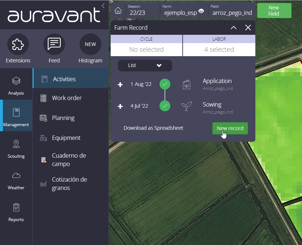
Task: Click the Reports clipboard icon
Action: tap(16, 207)
